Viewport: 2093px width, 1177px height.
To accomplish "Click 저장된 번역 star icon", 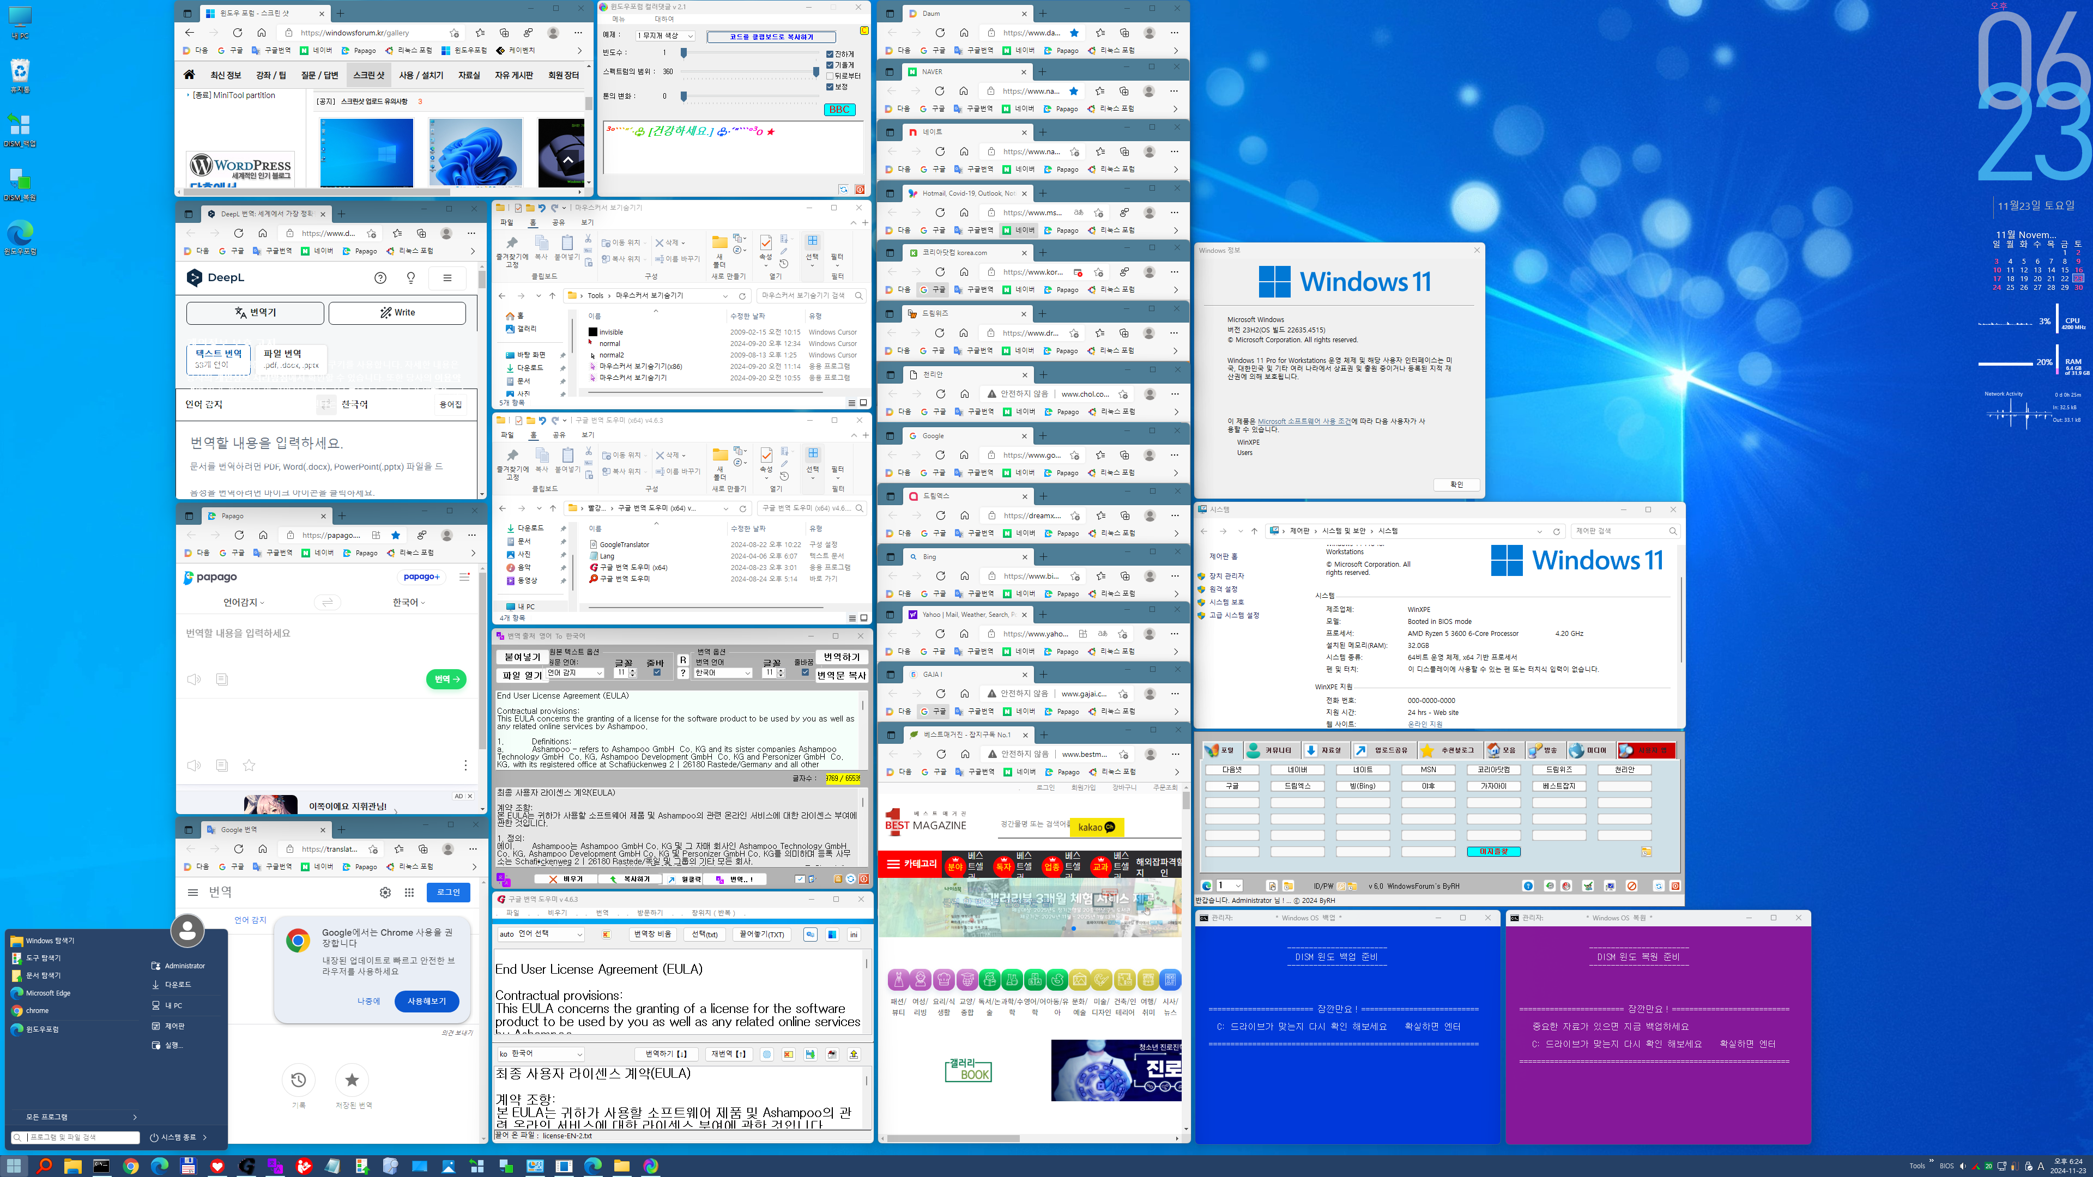I will (x=352, y=1079).
